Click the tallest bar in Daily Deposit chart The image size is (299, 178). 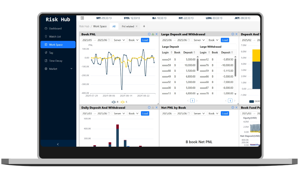(x=118, y=136)
